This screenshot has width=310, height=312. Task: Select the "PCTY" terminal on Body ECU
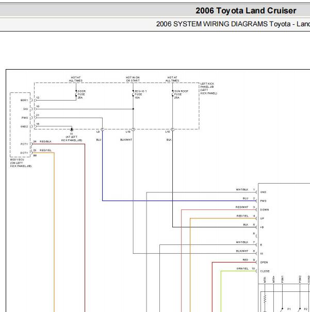pyautogui.click(x=24, y=144)
